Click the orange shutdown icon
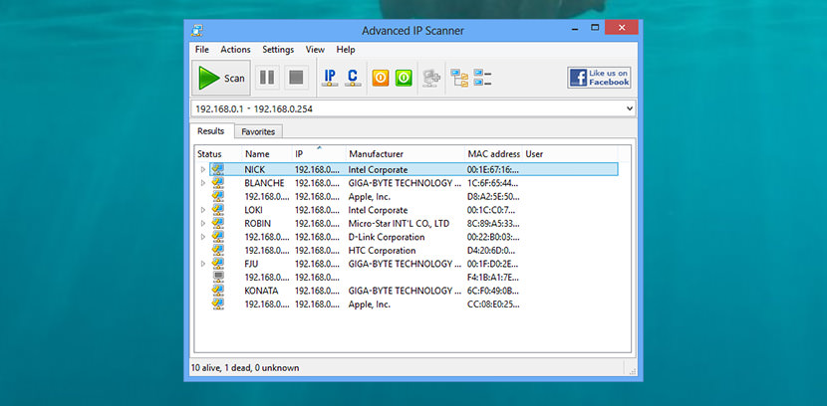827x406 pixels. coord(381,78)
